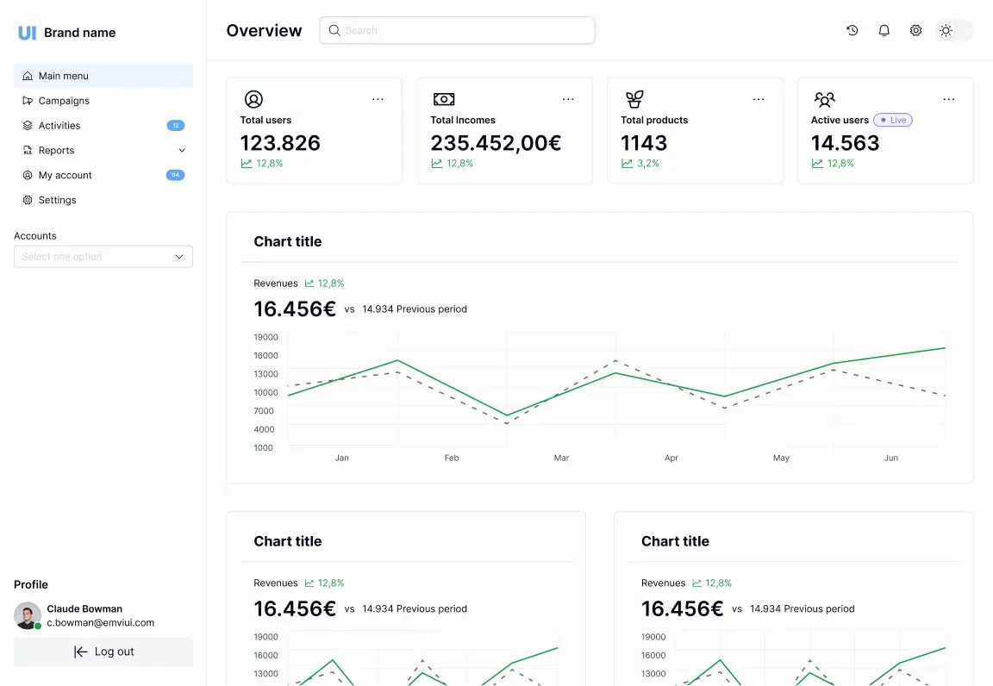Open the settings gear in header
This screenshot has height=686, width=993.
pyautogui.click(x=915, y=30)
